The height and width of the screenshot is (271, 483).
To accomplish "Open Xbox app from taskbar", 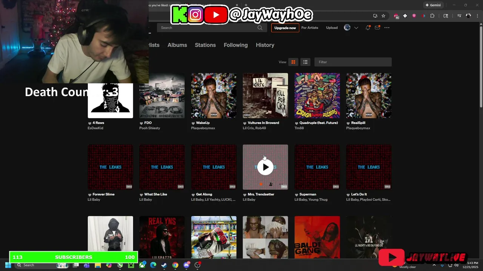I will click(x=142, y=265).
